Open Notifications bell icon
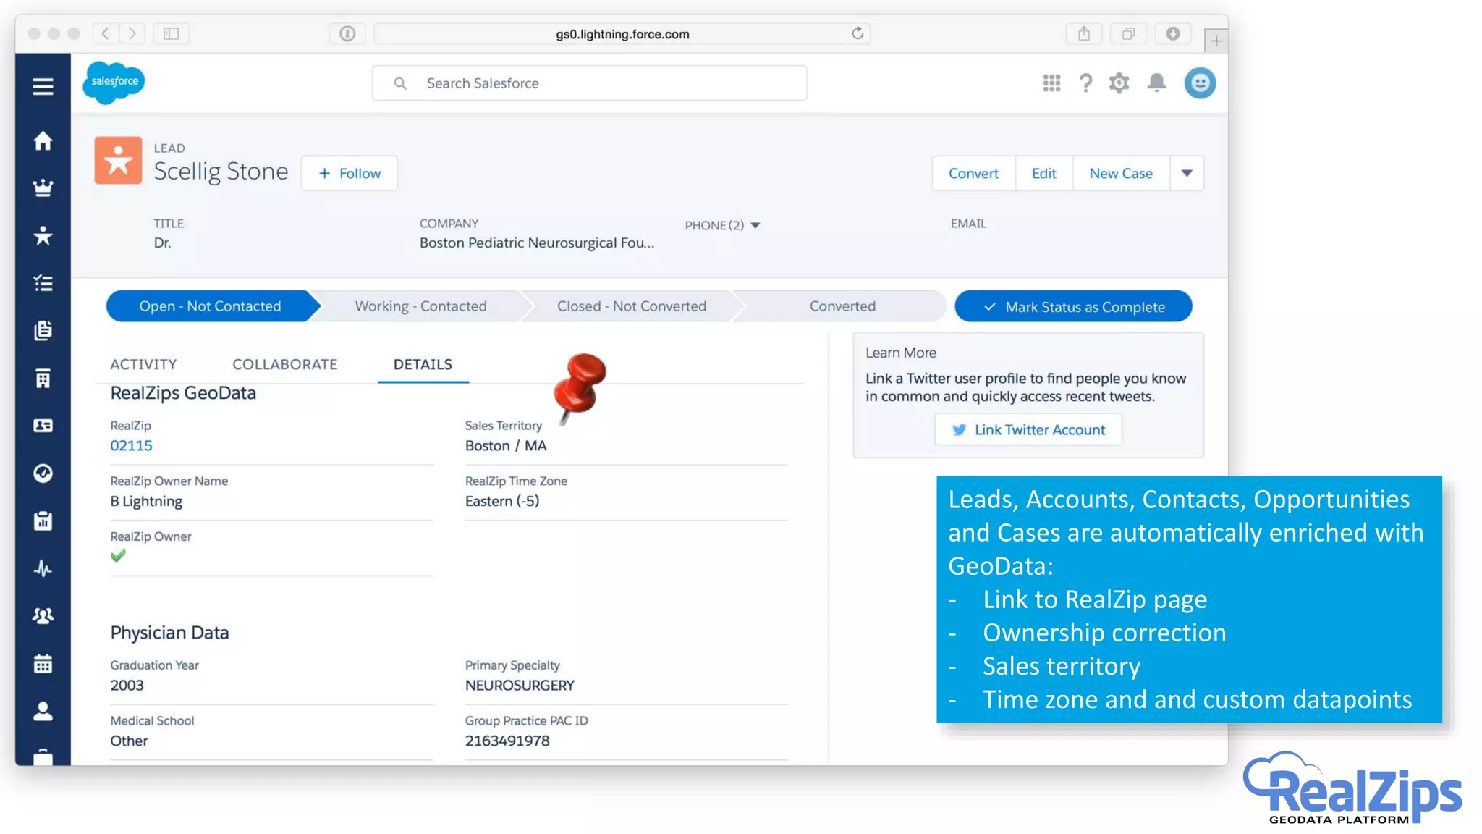This screenshot has height=834, width=1482. 1156,83
